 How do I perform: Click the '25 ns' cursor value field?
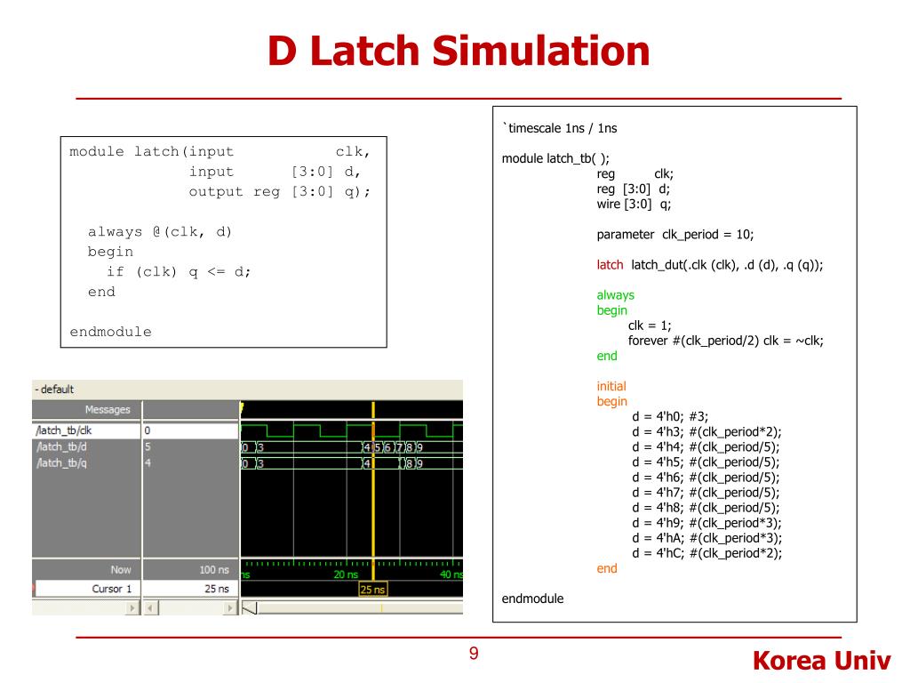click(190, 589)
